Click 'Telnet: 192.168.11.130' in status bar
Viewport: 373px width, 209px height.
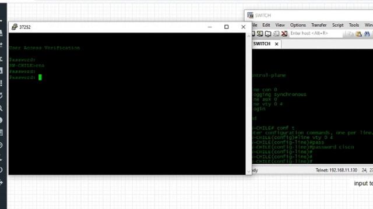click(x=336, y=170)
